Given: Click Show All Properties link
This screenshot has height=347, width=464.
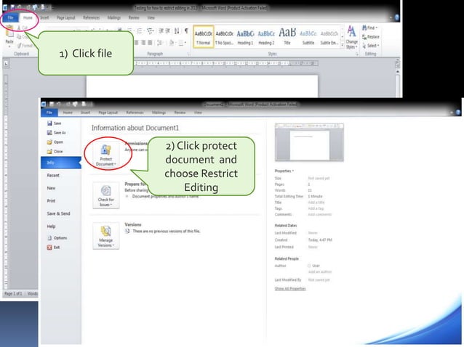Looking at the screenshot, I should click(290, 288).
